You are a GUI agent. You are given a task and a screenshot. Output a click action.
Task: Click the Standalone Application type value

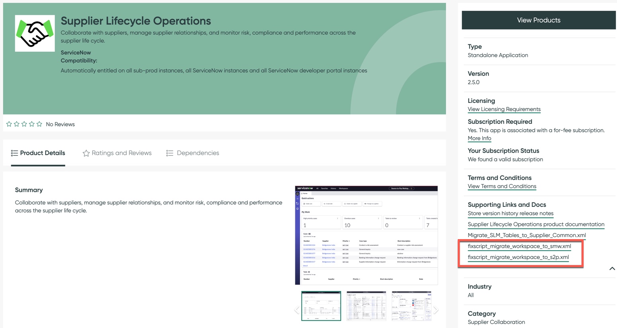(498, 55)
